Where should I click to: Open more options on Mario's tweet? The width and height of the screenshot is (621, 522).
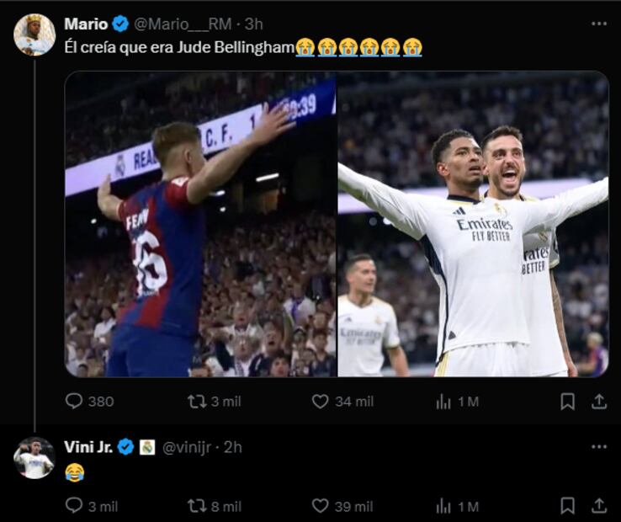598,24
